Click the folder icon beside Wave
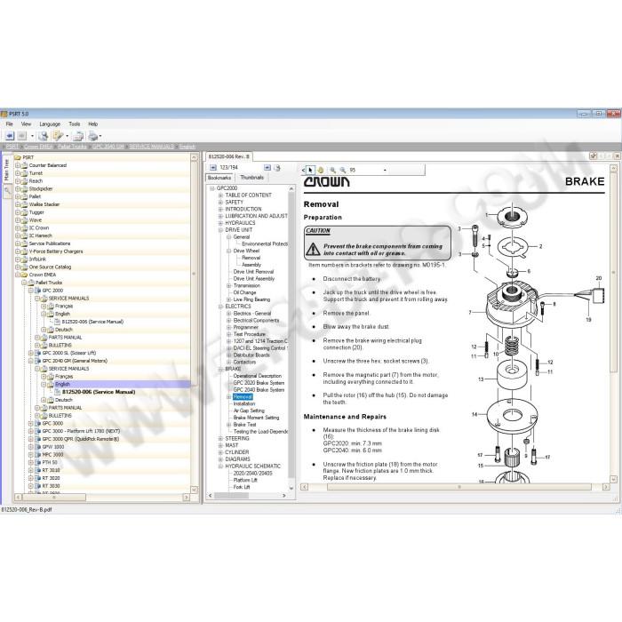 coord(25,220)
